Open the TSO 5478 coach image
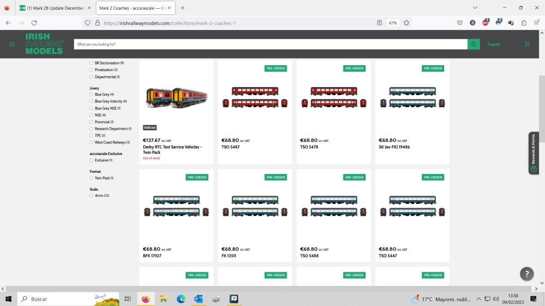This screenshot has width=545, height=306. (334, 97)
